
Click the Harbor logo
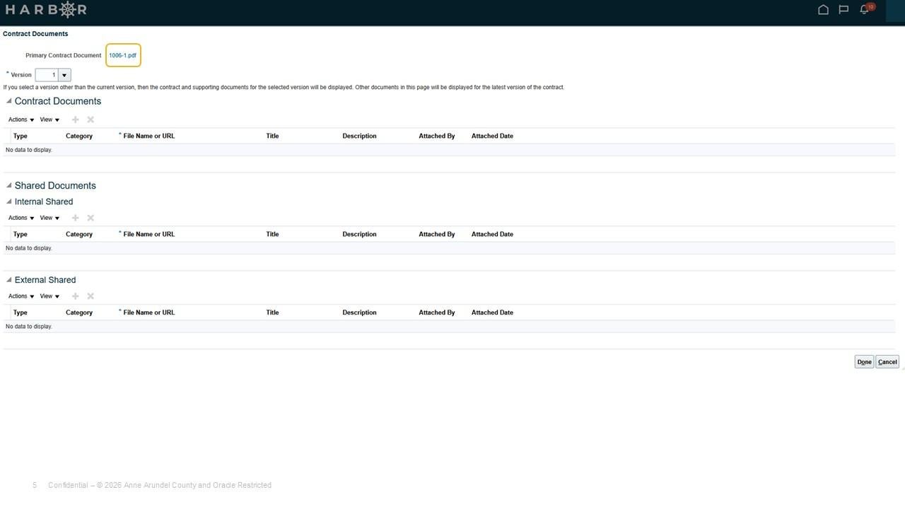coord(46,10)
